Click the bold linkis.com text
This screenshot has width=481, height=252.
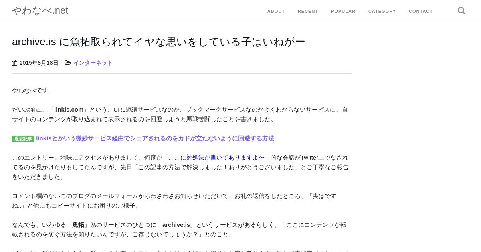tap(69, 110)
